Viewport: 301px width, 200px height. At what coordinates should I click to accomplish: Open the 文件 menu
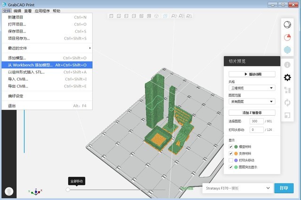coord(7,11)
